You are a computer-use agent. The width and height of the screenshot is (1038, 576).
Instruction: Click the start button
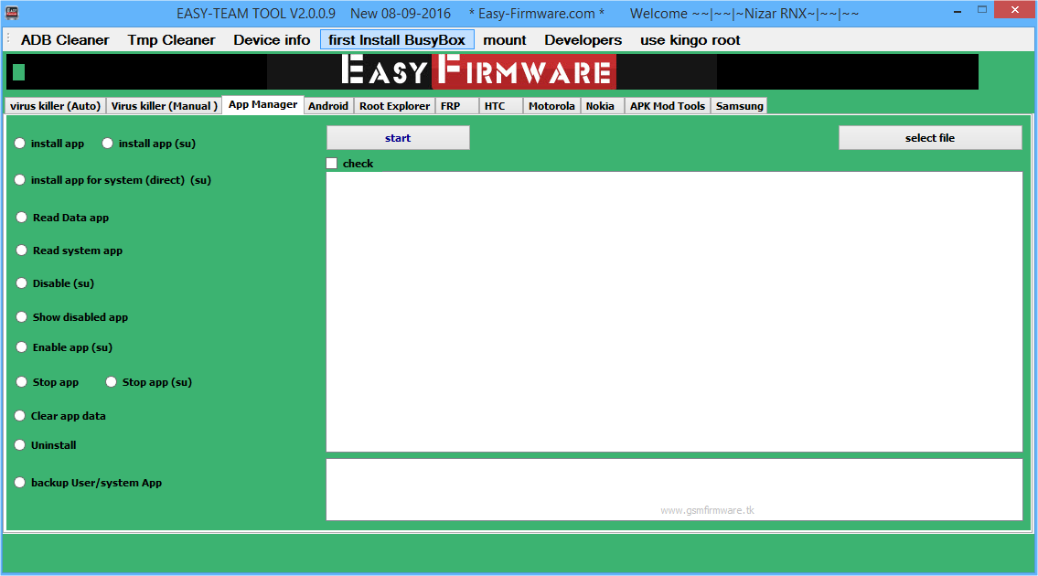398,138
